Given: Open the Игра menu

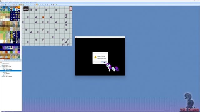Looking at the screenshot, I should point(31,3).
